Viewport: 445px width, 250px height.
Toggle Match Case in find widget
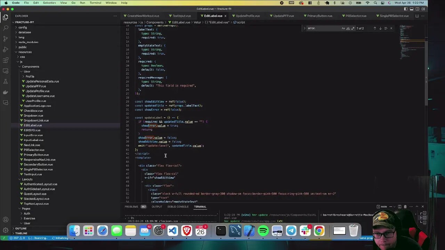coord(343,28)
